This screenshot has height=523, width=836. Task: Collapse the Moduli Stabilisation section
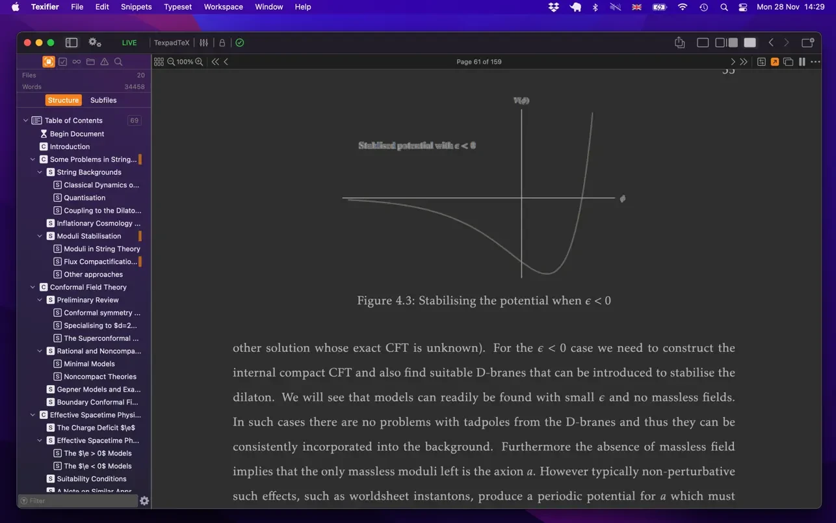point(40,236)
